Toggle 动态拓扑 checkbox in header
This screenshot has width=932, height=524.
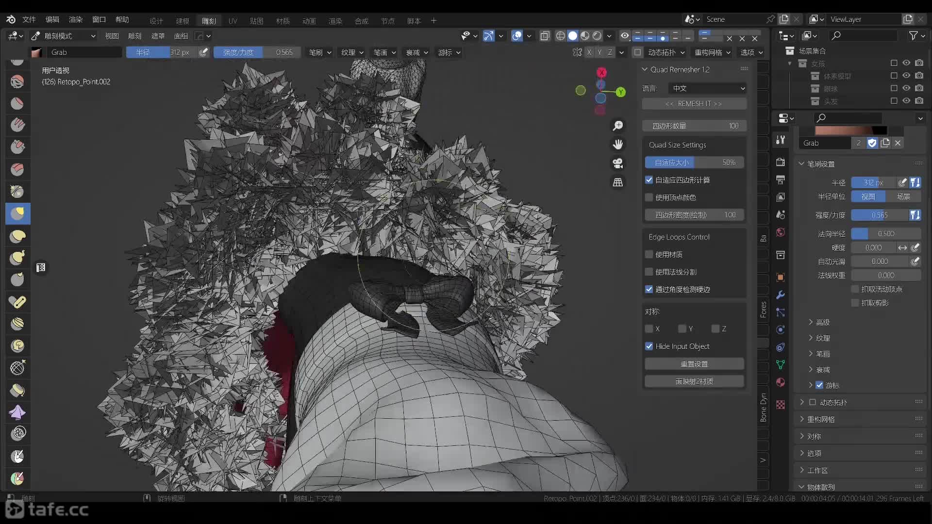pyautogui.click(x=638, y=52)
